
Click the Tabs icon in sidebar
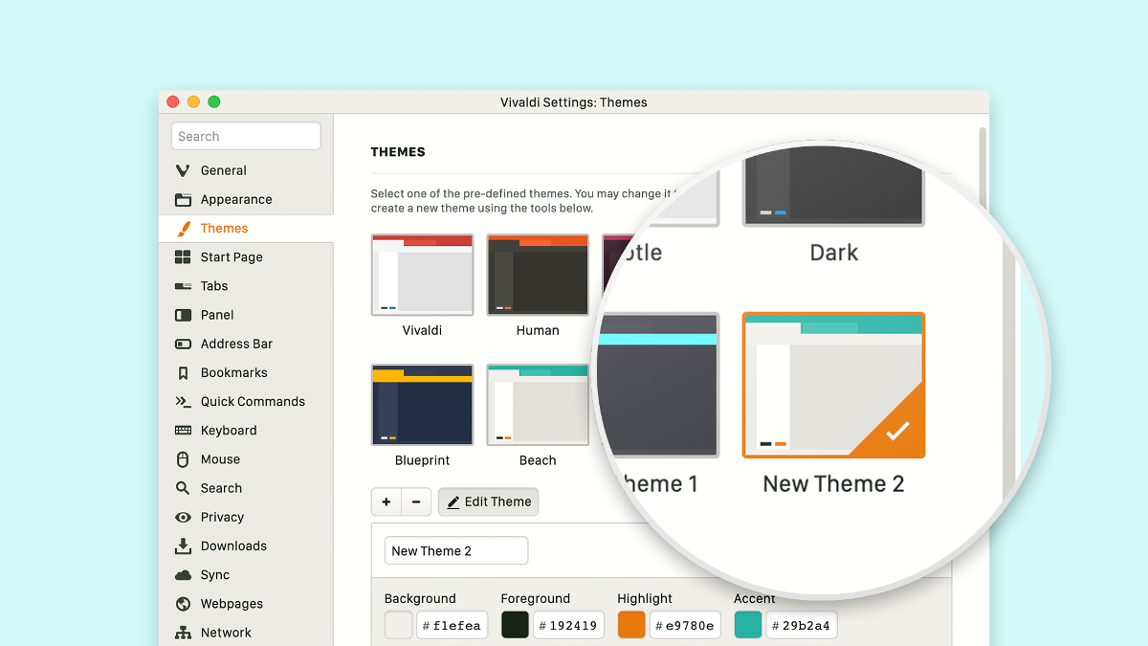(183, 286)
